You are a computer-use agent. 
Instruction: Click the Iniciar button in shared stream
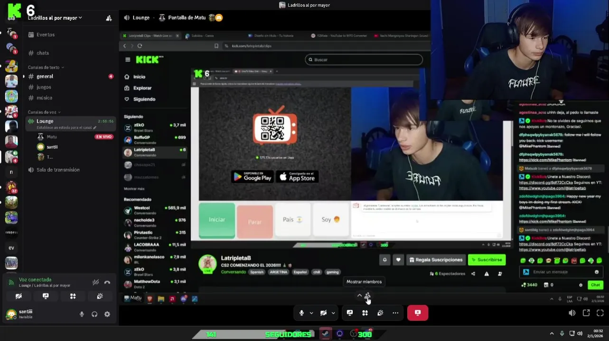tap(217, 220)
